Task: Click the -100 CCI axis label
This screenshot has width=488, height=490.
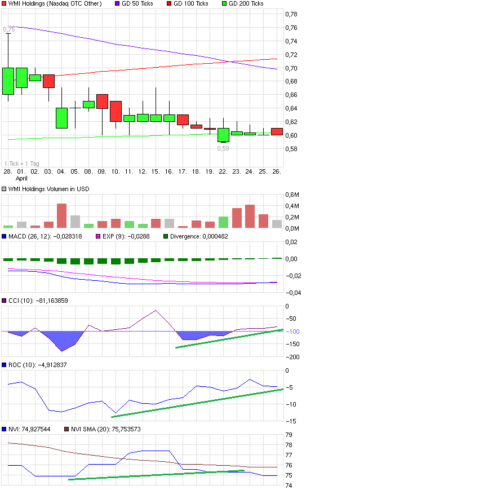Action: (x=292, y=332)
